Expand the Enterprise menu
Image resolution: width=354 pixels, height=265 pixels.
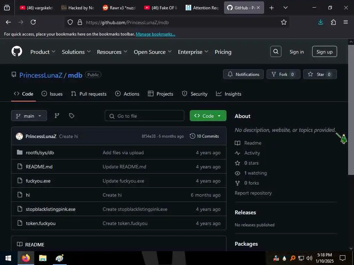point(193,52)
